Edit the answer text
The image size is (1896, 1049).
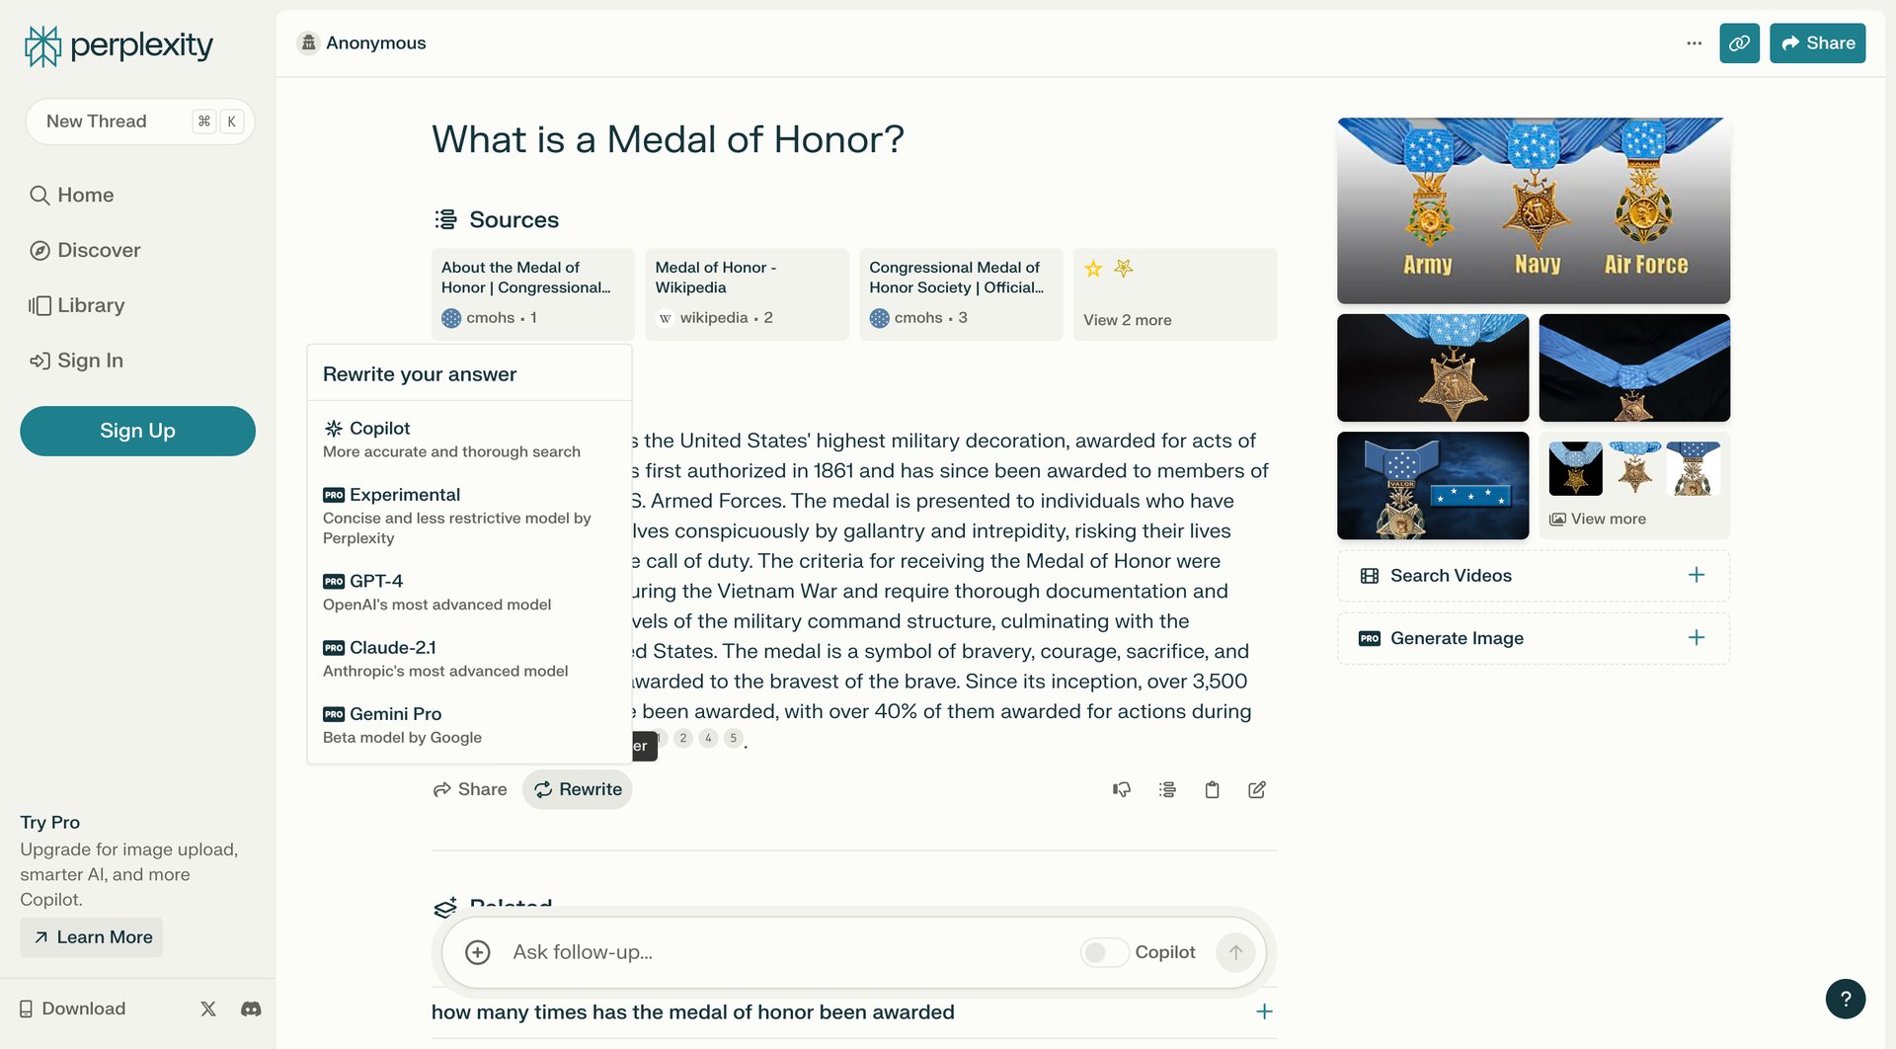1256,789
